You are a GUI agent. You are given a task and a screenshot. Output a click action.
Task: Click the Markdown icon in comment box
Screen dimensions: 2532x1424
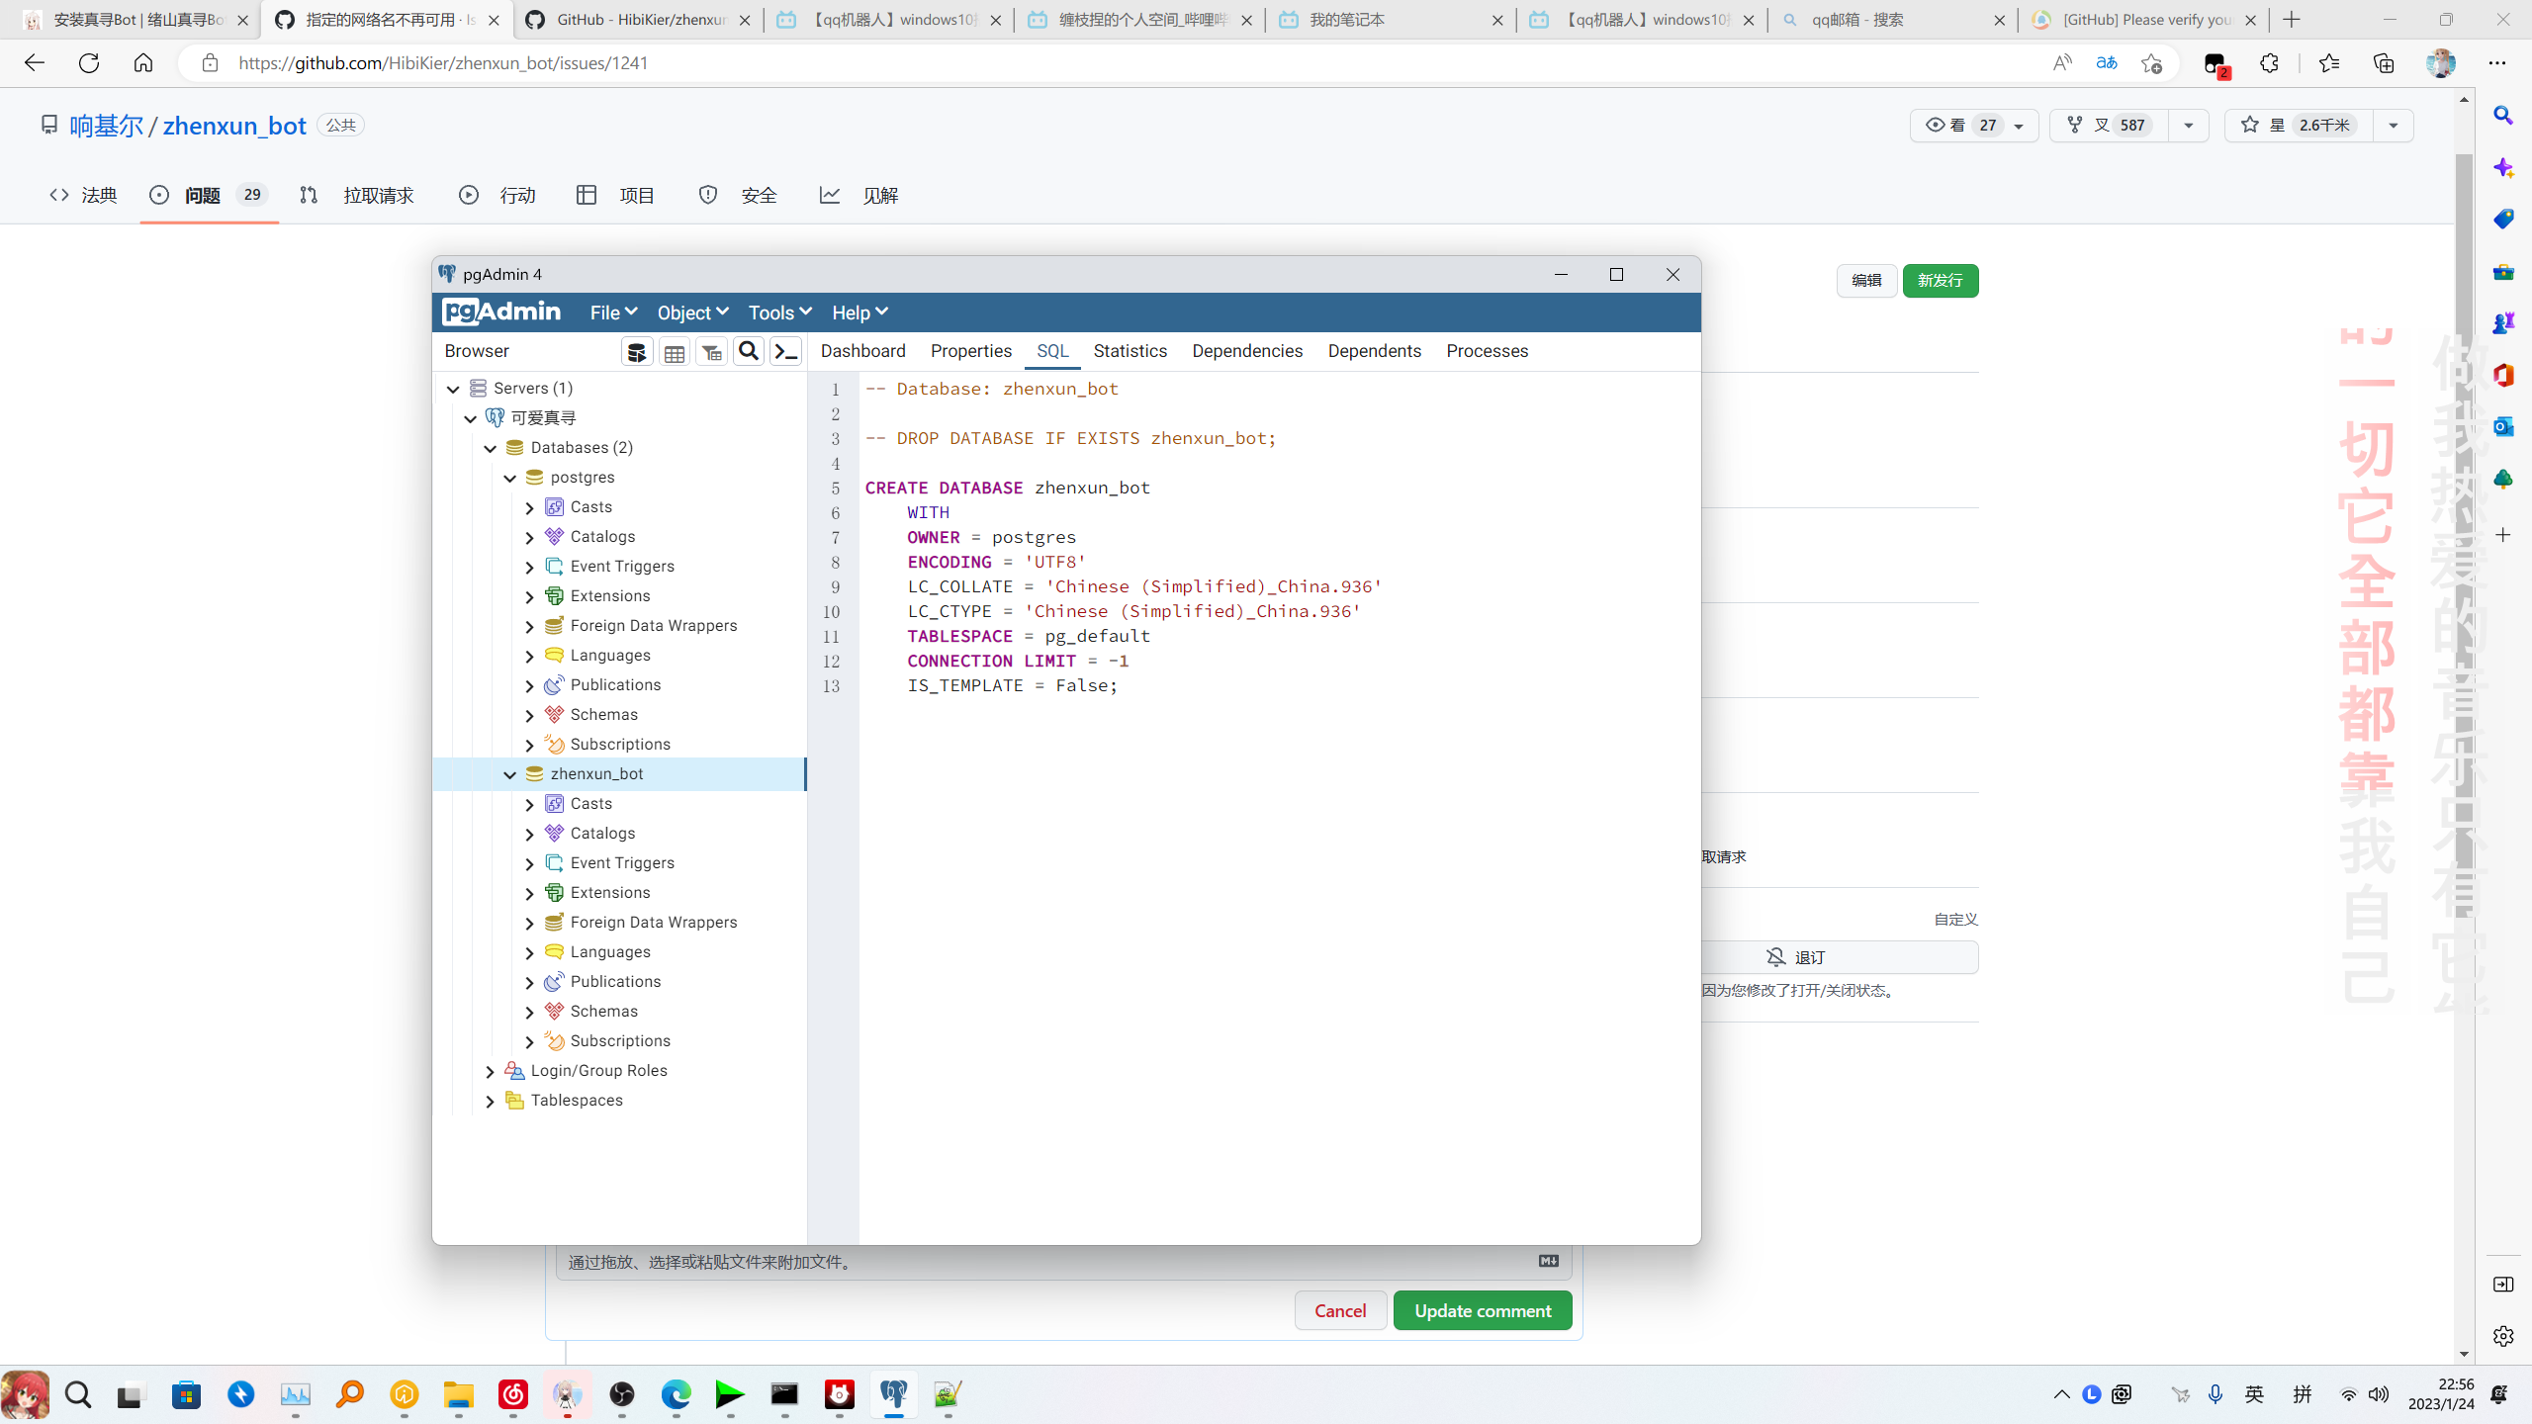click(x=1549, y=1261)
